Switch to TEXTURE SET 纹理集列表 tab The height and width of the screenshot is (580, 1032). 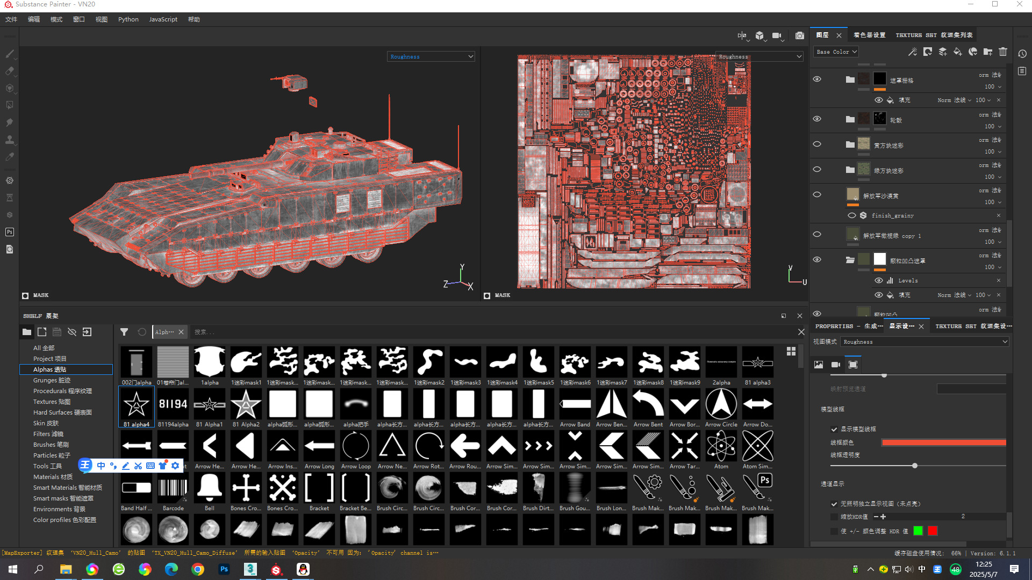pos(934,35)
